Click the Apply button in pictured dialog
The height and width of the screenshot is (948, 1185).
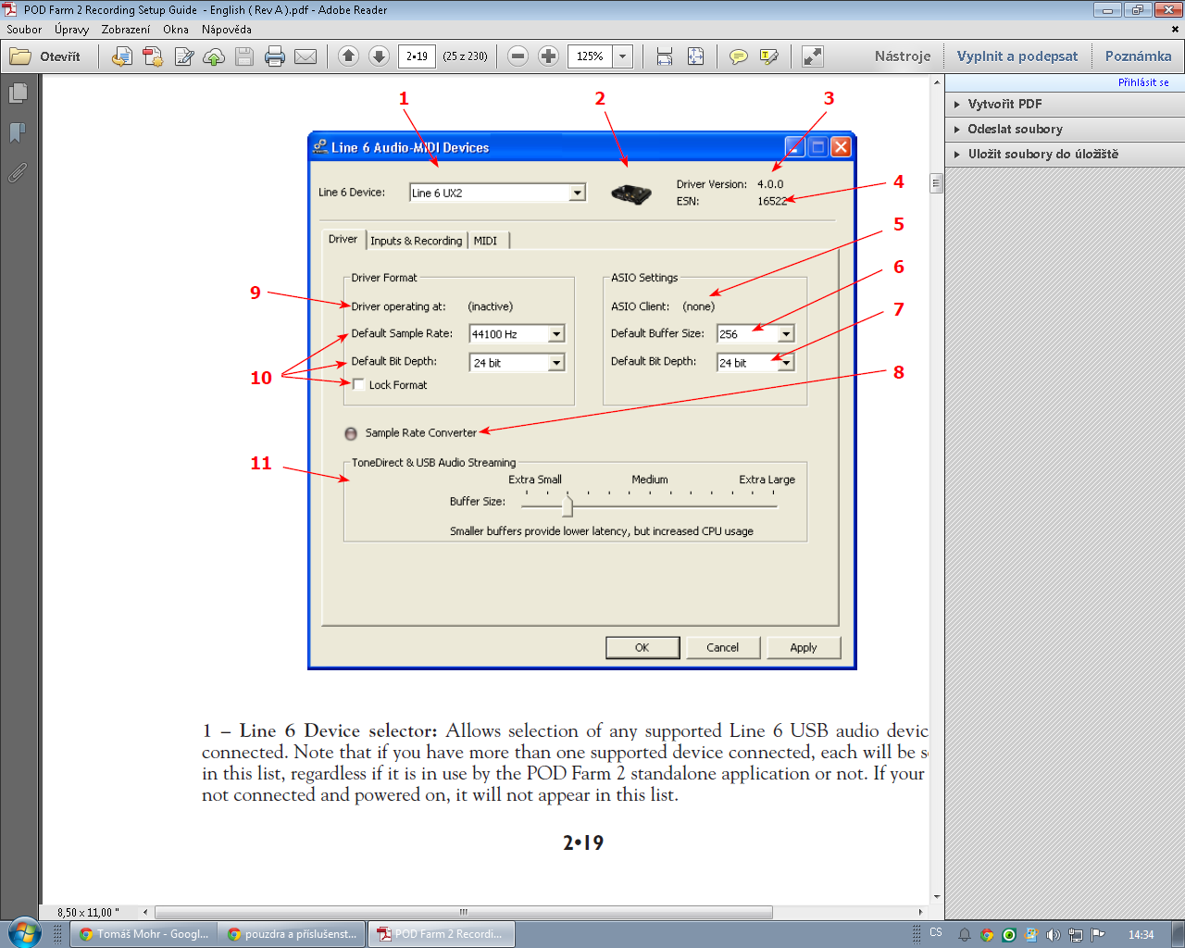804,648
